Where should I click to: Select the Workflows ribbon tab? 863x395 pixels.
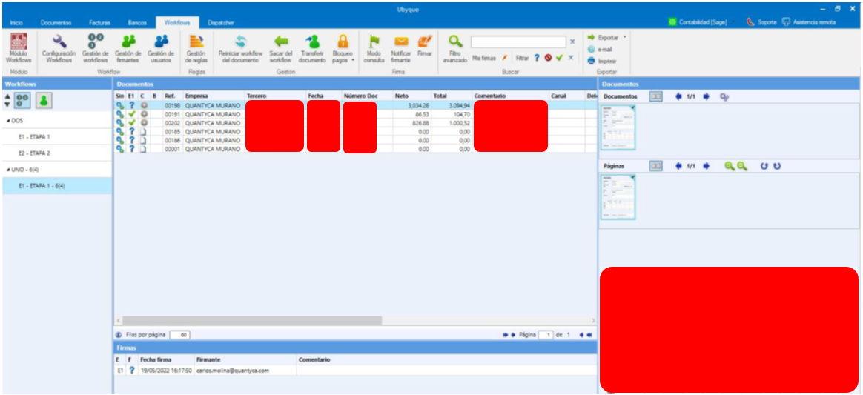point(177,22)
